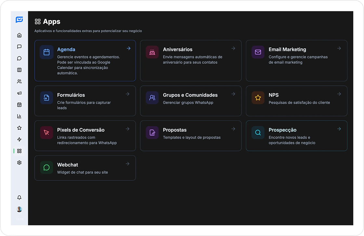Open the Pixels de Conversão cursor icon
The image size is (364, 236).
click(x=46, y=133)
